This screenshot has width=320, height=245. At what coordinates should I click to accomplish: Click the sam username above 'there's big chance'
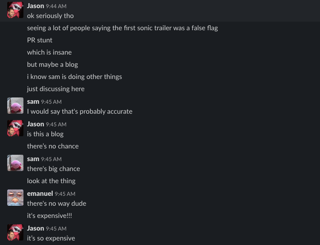click(x=33, y=159)
